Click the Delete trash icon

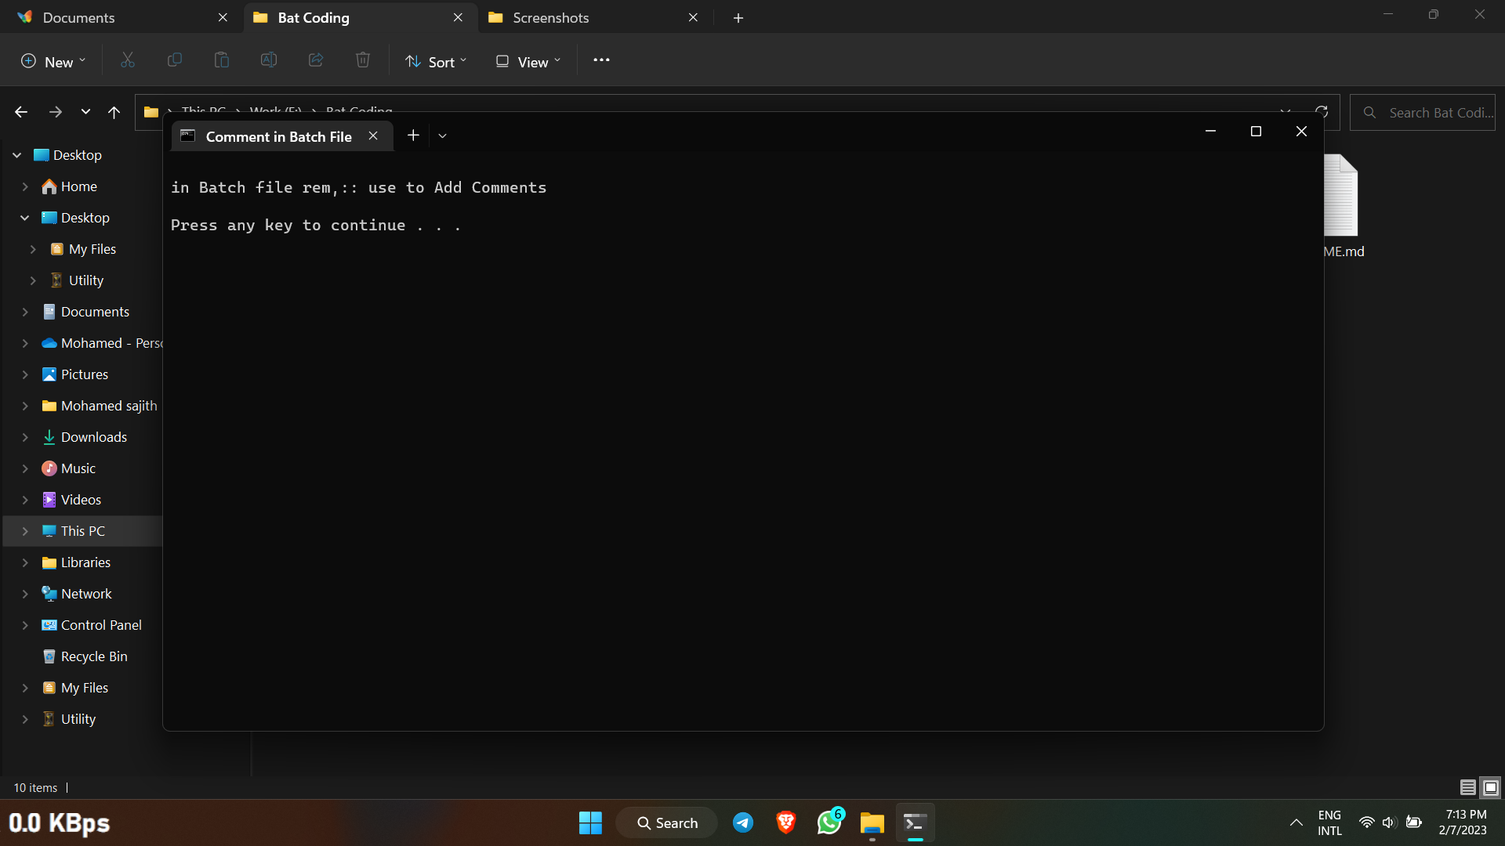[x=362, y=60]
